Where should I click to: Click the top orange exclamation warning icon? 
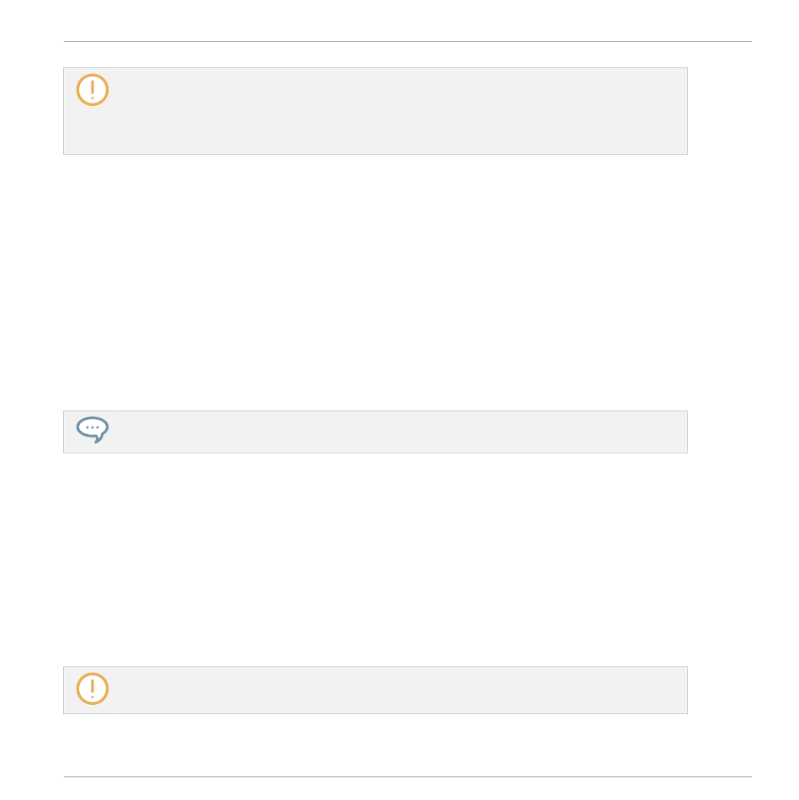[x=93, y=90]
